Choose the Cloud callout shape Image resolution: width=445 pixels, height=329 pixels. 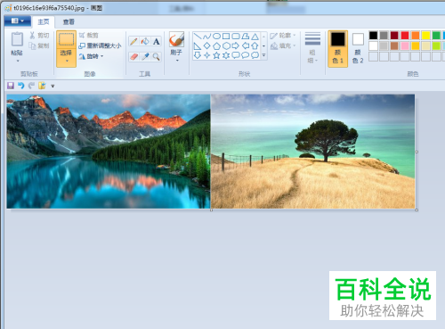255,55
